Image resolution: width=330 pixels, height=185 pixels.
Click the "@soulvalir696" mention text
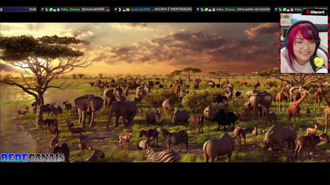coord(93,9)
